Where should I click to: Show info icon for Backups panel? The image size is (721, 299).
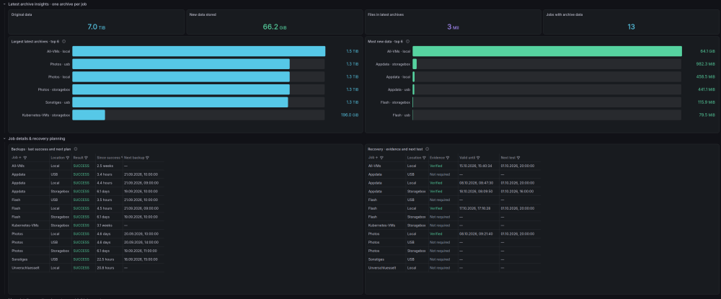[76, 149]
